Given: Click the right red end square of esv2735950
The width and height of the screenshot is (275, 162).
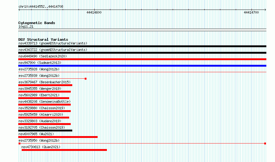Looking at the screenshot, I should [265, 143].
